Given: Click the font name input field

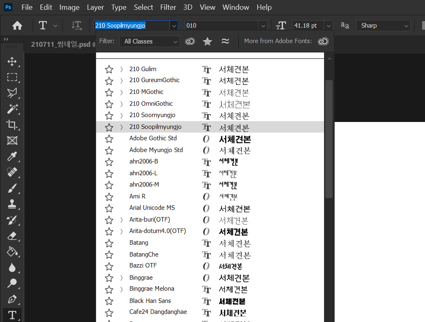Looking at the screenshot, I should (x=131, y=26).
